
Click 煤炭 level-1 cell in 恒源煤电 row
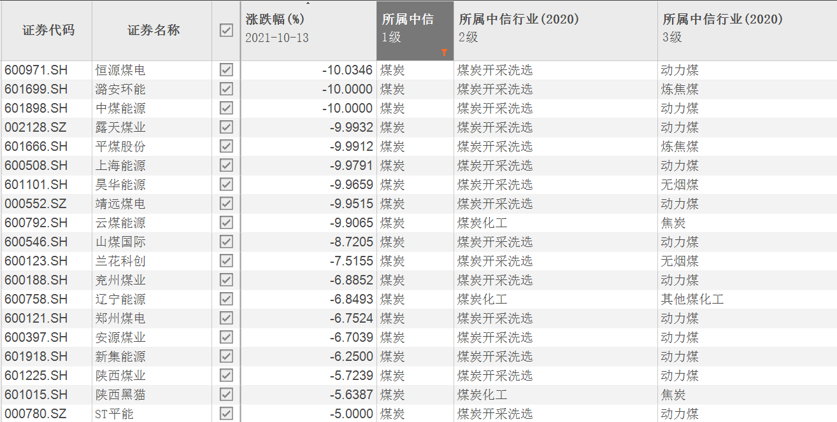coord(392,70)
